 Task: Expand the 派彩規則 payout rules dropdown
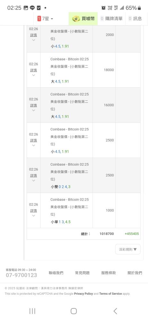(x=128, y=249)
